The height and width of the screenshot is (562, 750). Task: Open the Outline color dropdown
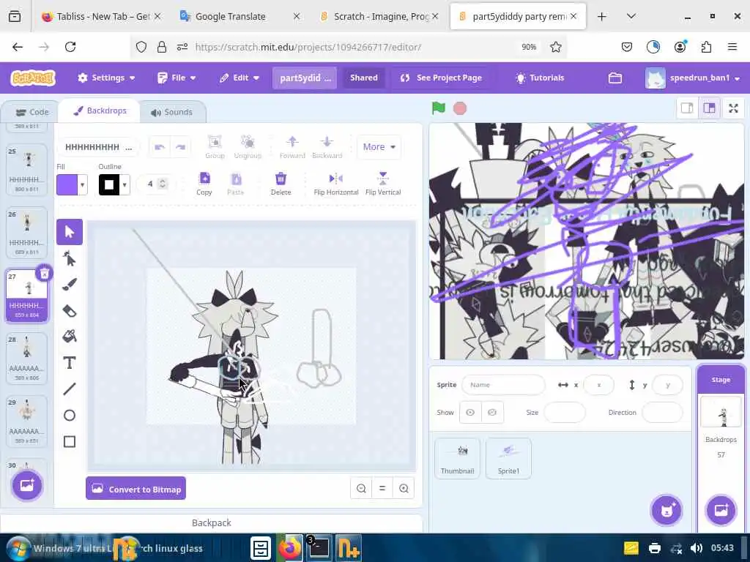click(x=125, y=184)
